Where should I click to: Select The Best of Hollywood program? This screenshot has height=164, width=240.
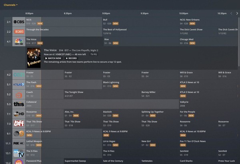[x=140, y=32]
